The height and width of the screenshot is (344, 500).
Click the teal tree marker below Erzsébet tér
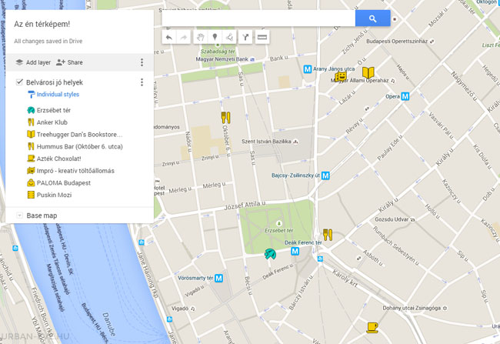click(x=271, y=254)
